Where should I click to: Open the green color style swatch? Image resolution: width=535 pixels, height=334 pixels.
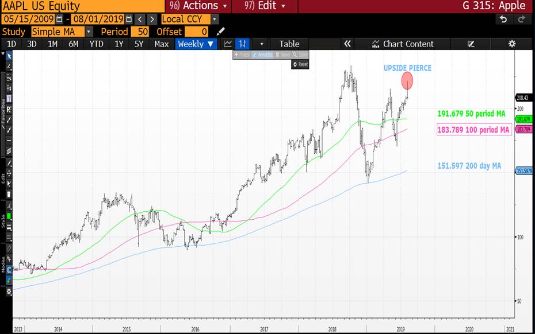pos(9,216)
